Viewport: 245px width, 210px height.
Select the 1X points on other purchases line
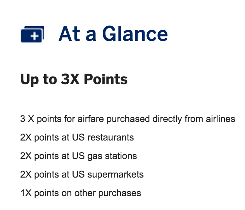click(x=81, y=193)
